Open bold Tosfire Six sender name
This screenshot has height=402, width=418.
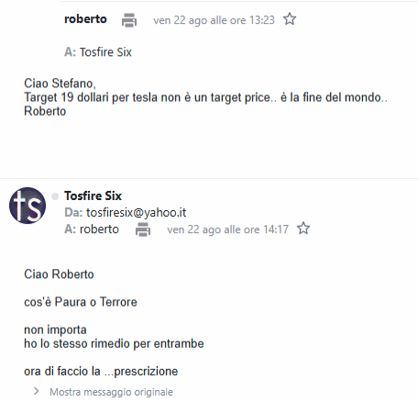point(93,195)
